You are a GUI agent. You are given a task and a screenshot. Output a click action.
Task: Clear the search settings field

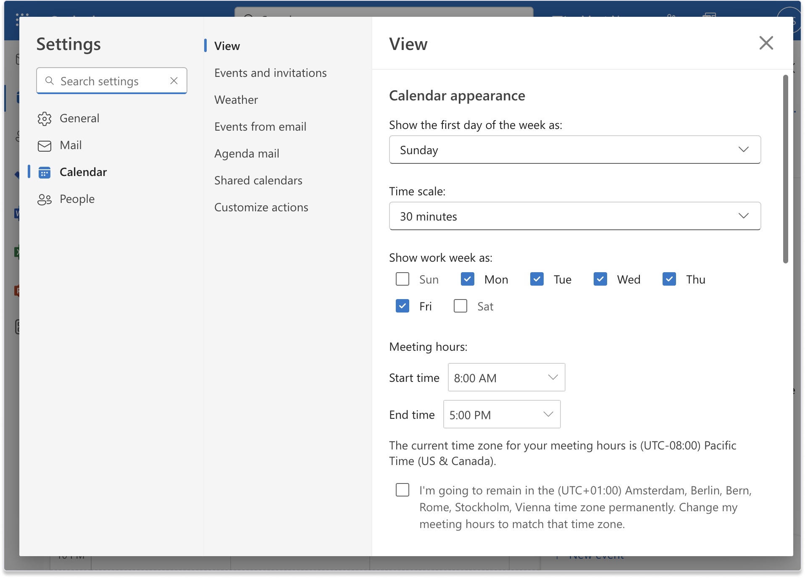tap(174, 81)
